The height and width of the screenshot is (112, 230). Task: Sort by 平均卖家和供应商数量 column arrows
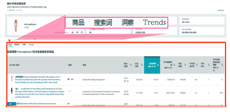click(222, 65)
